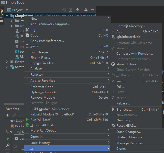Screen dimensions: 164x153
Task: Choose Rebuild Module 'SimpleBoot'
Action: pyautogui.click(x=67, y=114)
